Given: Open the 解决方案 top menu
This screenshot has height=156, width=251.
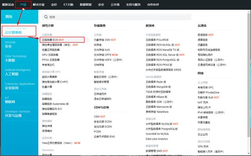Looking at the screenshot, I should [x=38, y=5].
